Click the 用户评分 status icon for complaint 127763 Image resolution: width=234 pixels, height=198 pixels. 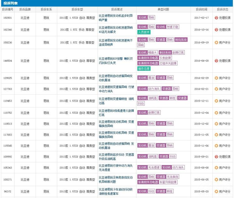[x=217, y=89]
